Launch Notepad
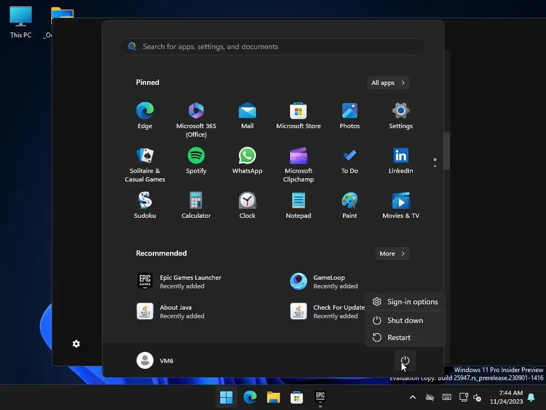This screenshot has height=410, width=546. pos(299,206)
